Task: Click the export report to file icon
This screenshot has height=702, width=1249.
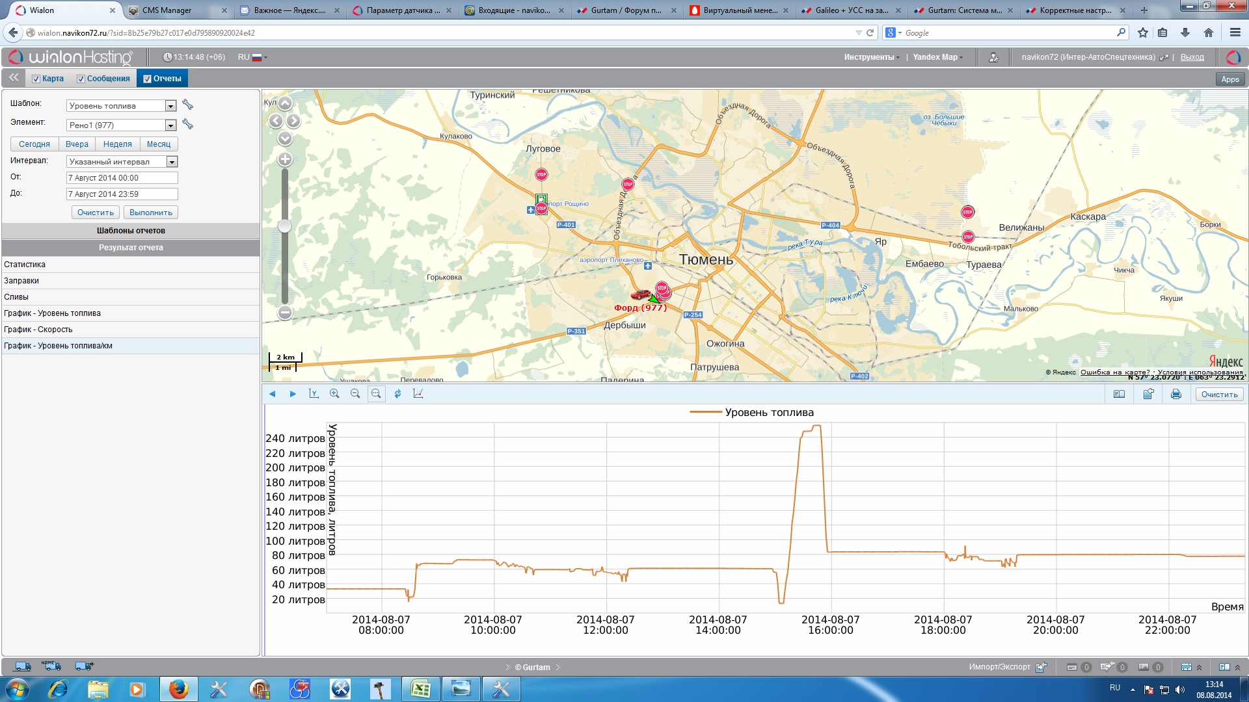Action: [x=1148, y=394]
